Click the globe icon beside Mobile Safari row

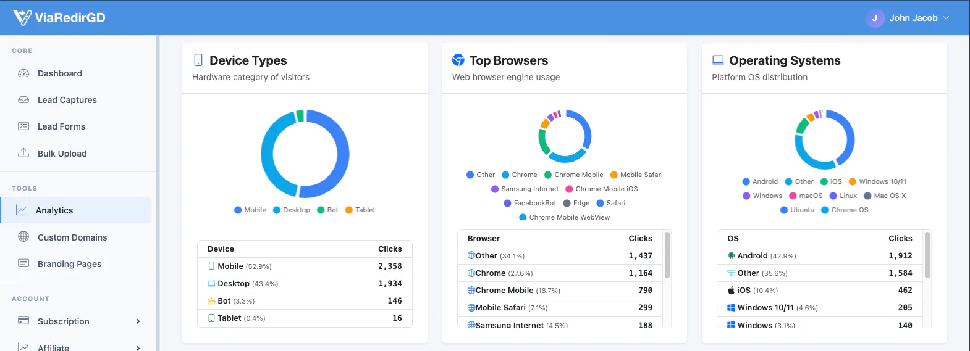471,307
